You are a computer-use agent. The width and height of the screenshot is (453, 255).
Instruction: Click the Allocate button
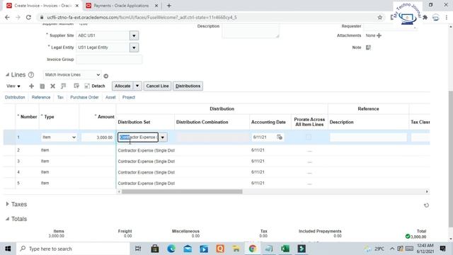click(122, 86)
